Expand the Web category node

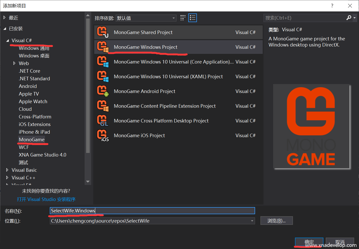coord(14,63)
